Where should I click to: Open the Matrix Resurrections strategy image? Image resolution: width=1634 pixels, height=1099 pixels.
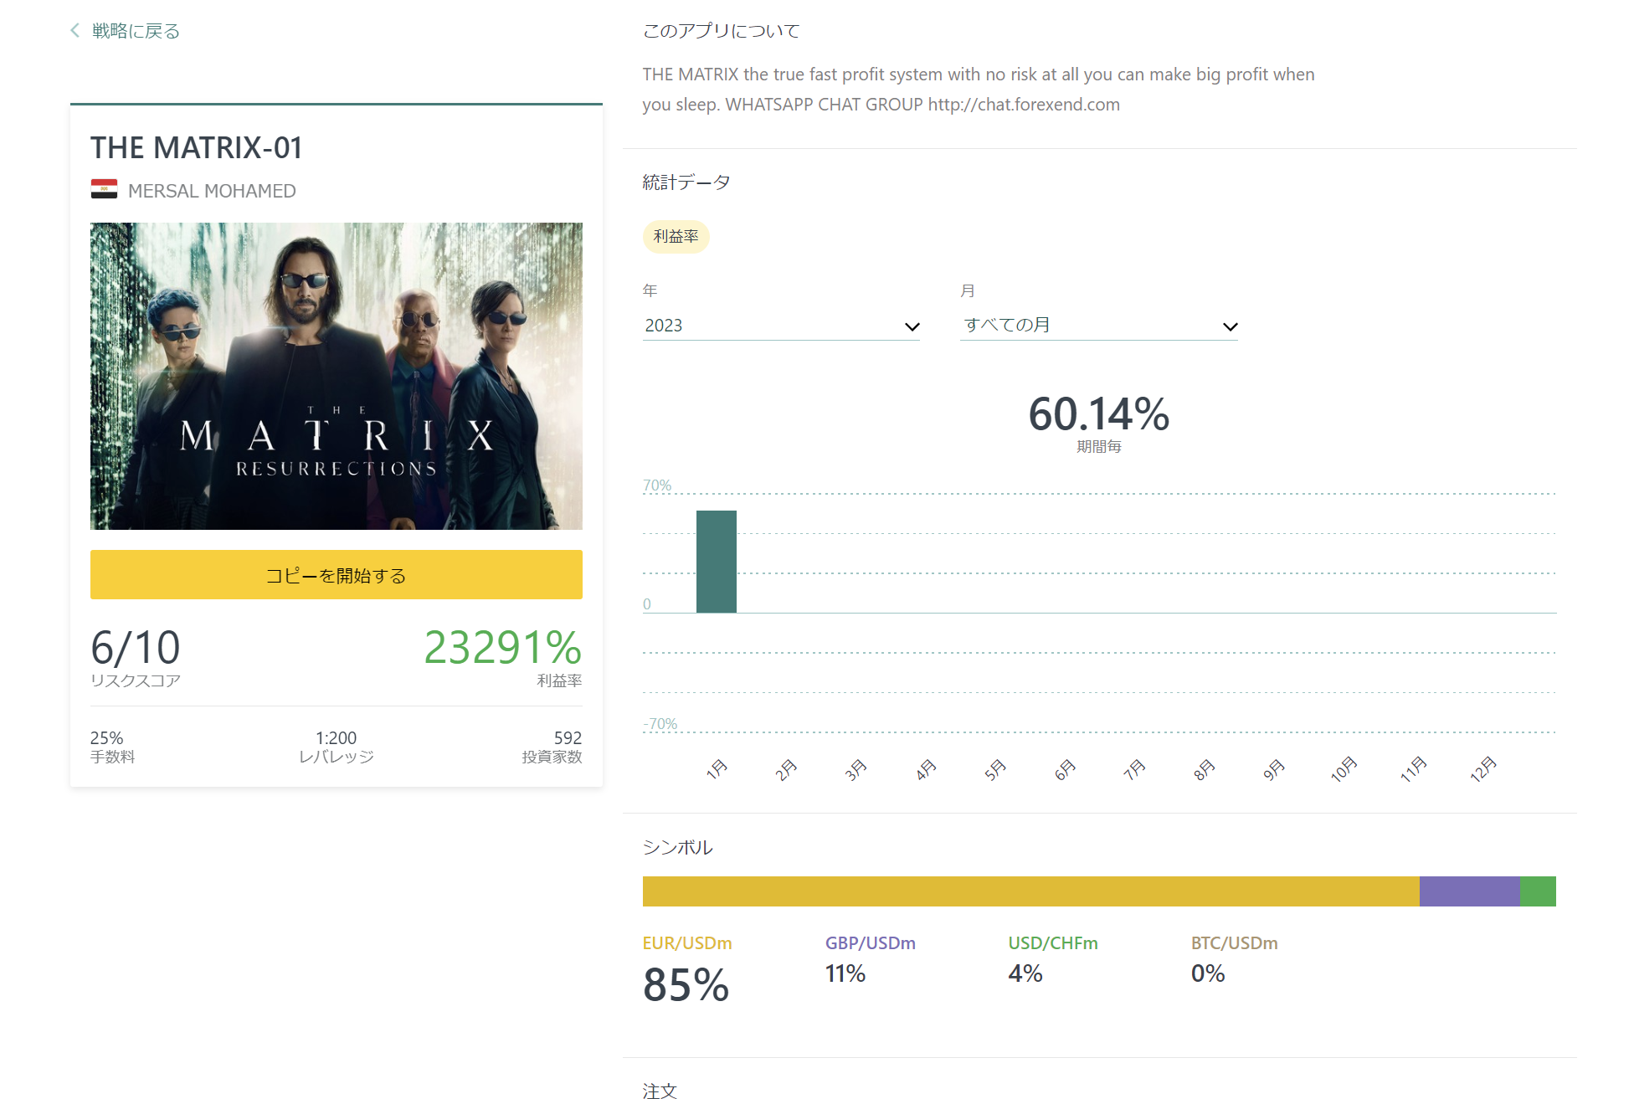[x=337, y=376]
